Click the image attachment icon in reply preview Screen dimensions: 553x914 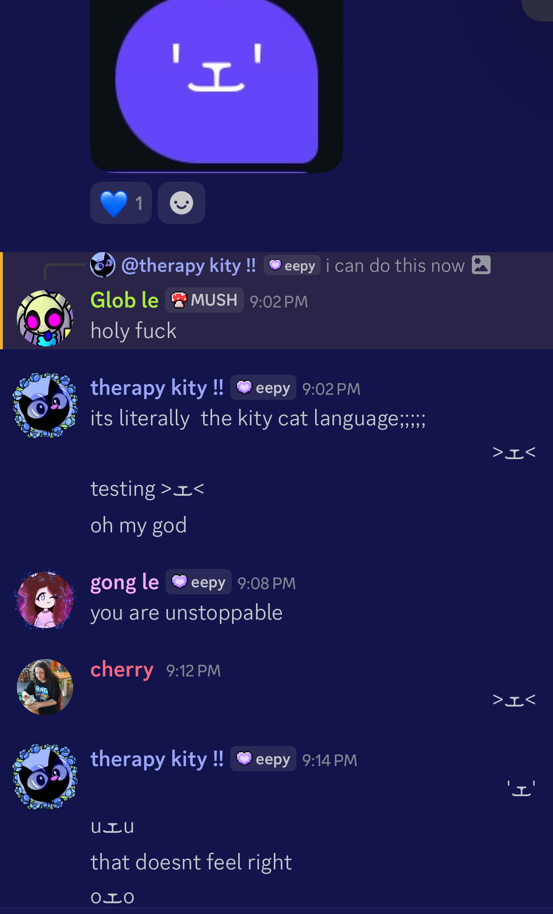point(481,265)
